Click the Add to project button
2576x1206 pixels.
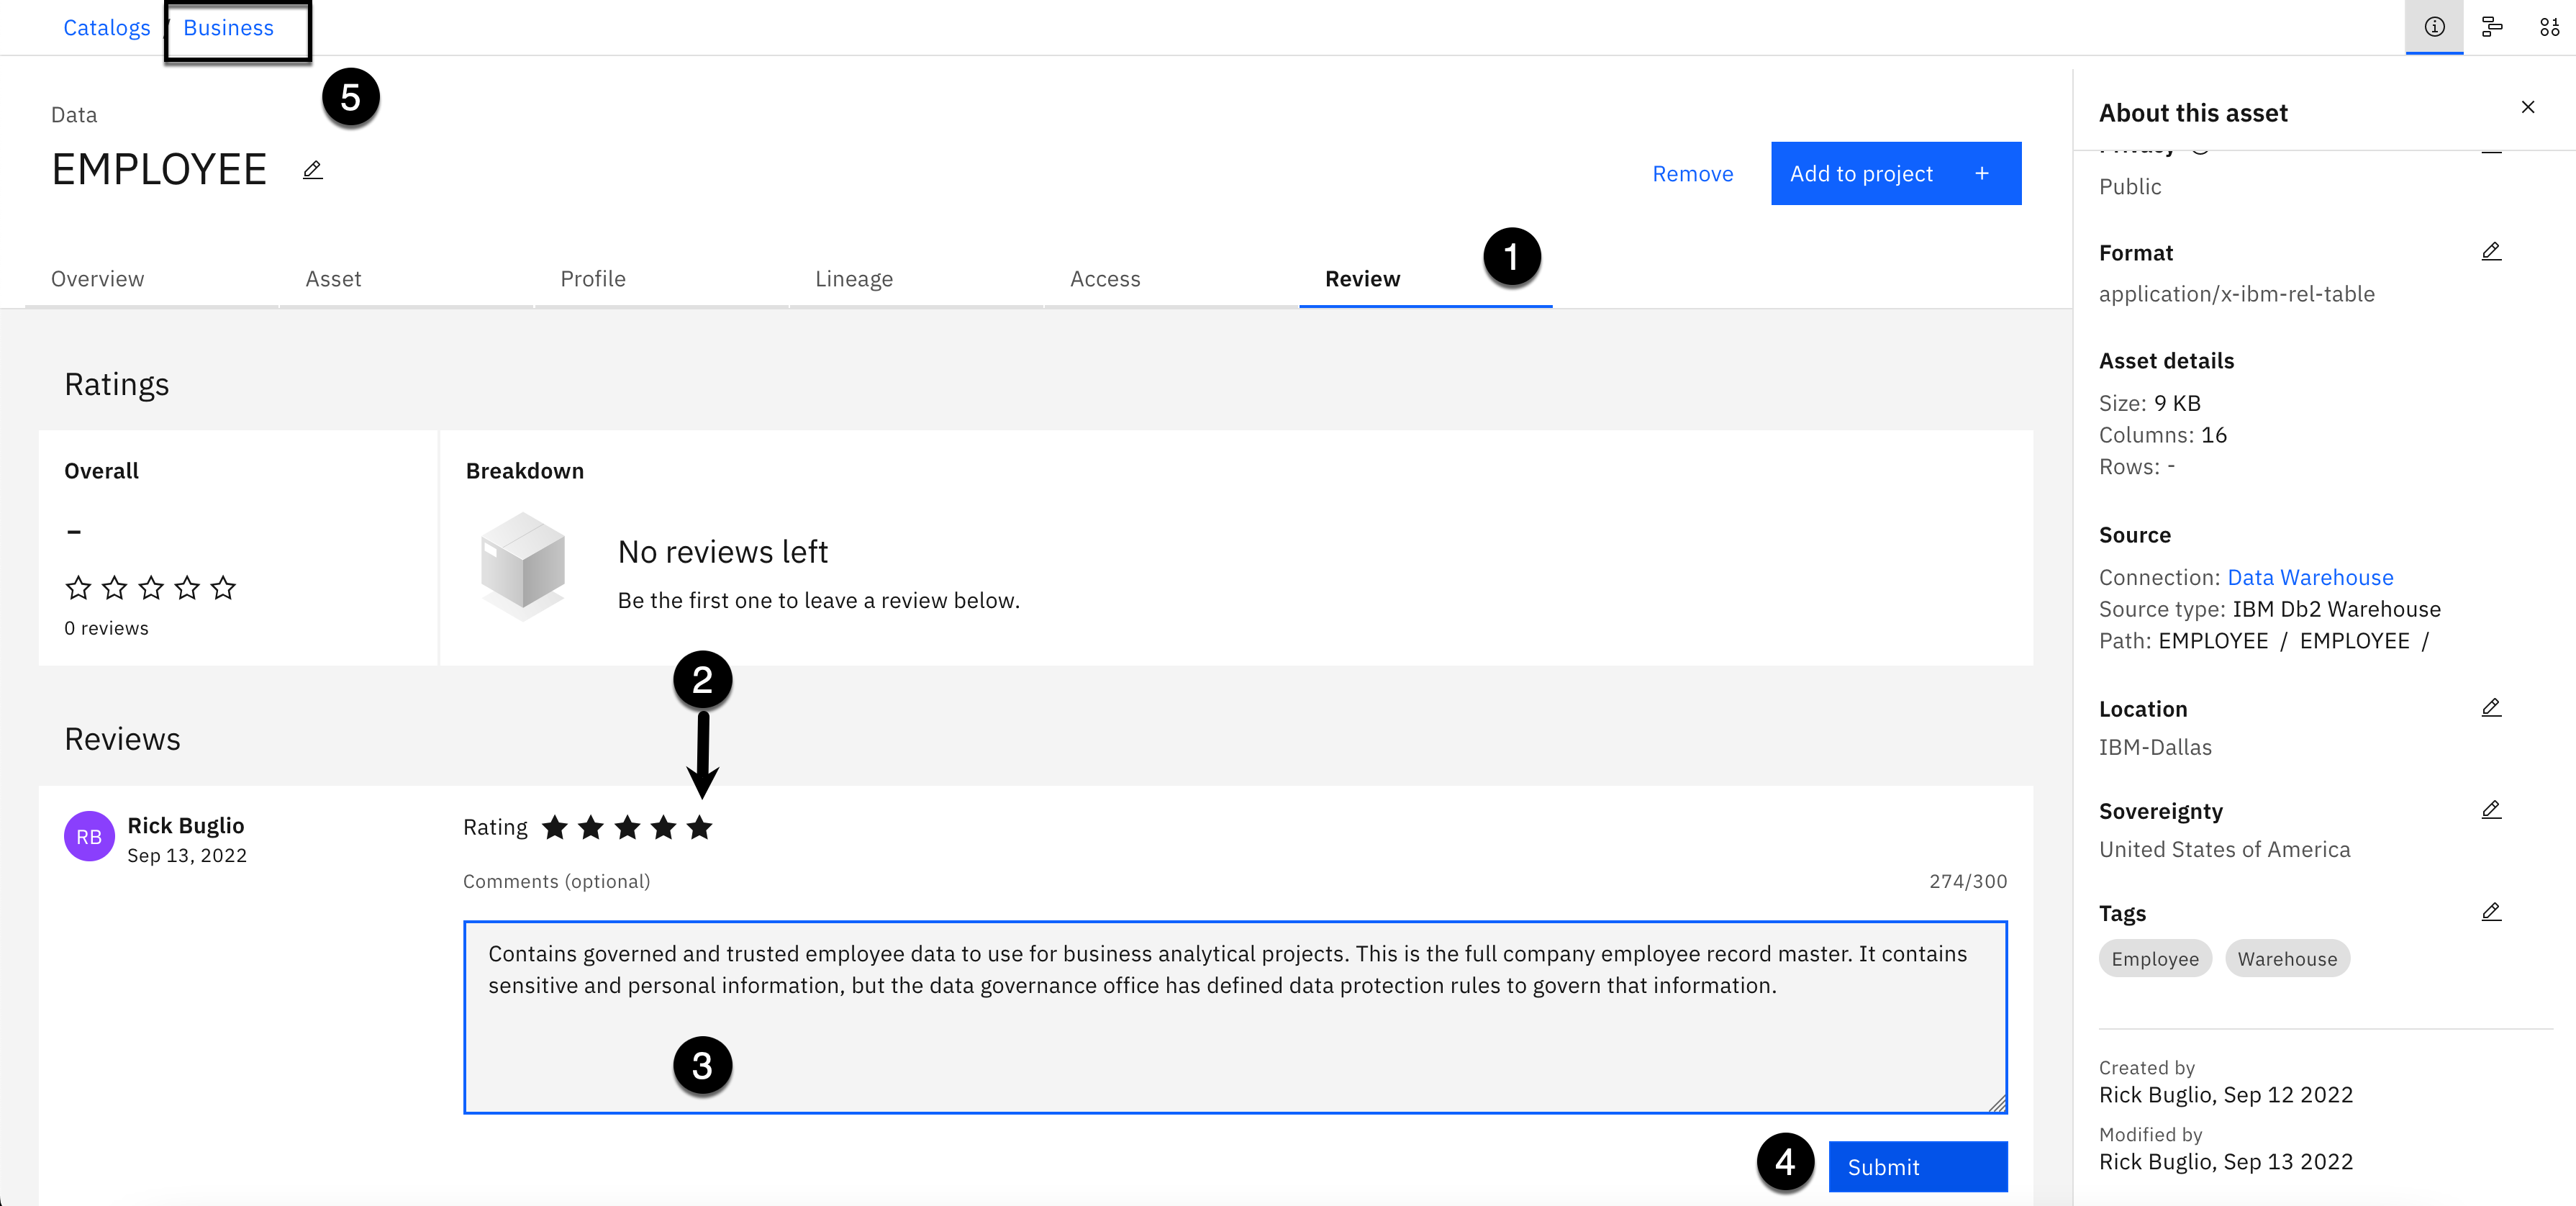coord(1895,173)
